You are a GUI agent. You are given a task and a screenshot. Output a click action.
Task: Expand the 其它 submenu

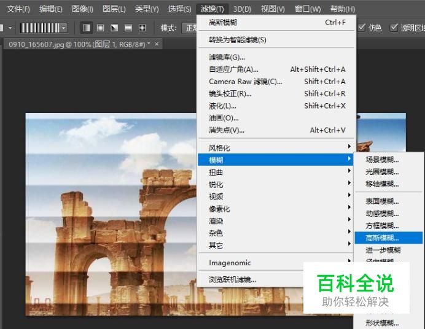pyautogui.click(x=275, y=245)
